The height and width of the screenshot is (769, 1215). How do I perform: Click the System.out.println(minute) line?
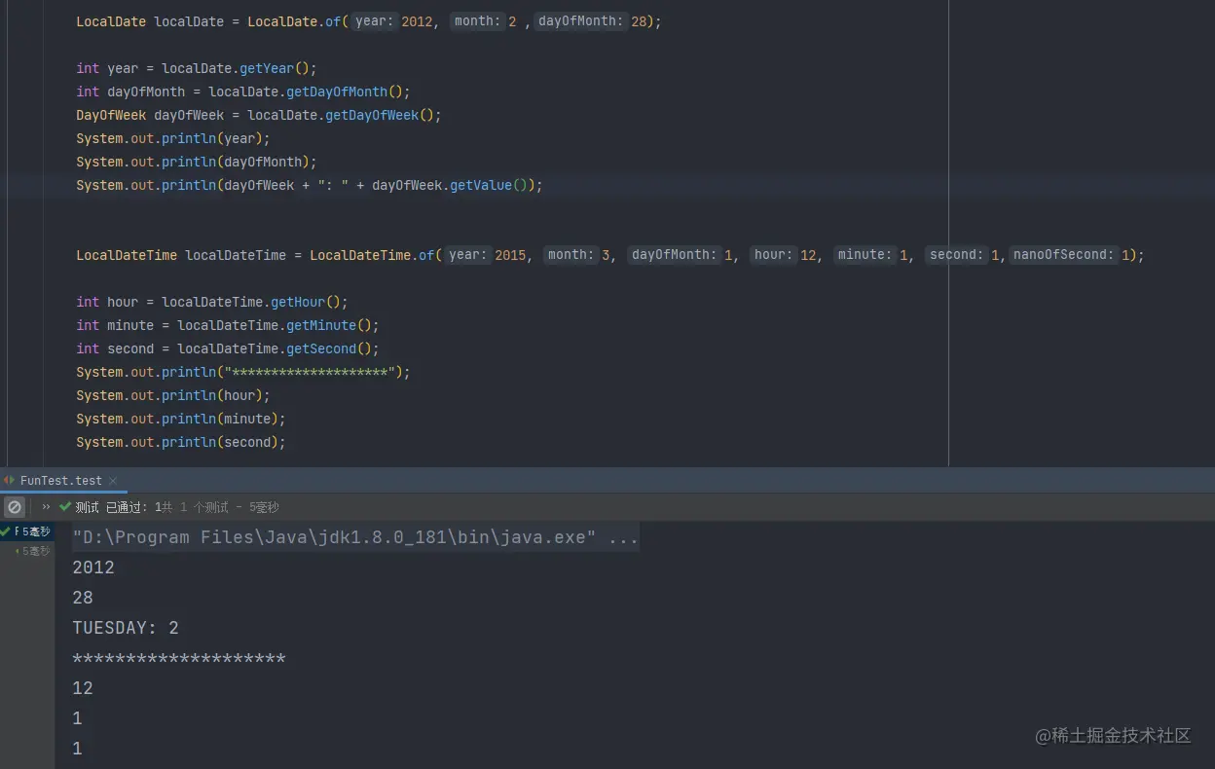pos(181,419)
